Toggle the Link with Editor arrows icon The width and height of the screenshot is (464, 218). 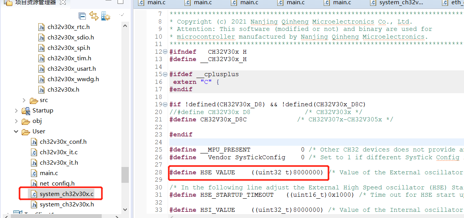[x=94, y=16]
